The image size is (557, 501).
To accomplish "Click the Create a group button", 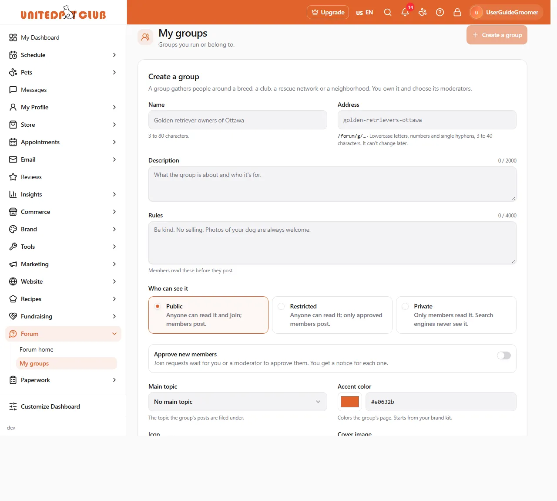I will (497, 35).
